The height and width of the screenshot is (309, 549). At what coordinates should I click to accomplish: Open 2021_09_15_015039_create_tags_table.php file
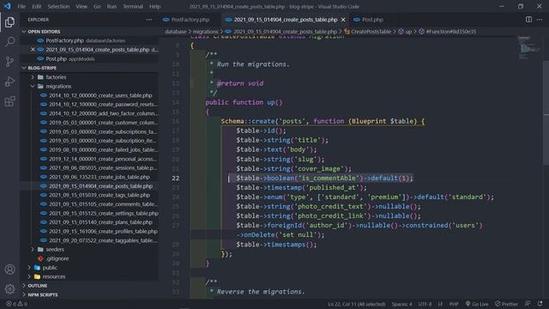click(100, 195)
